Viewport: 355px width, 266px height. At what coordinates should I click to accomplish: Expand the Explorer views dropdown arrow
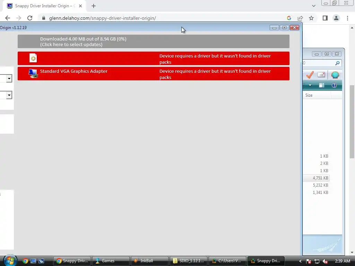point(310,85)
